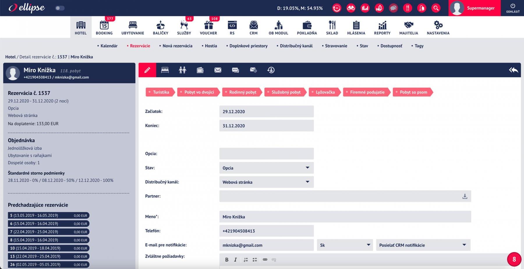The width and height of the screenshot is (524, 269).
Task: Open the Nastavenia settings module
Action: 438,27
